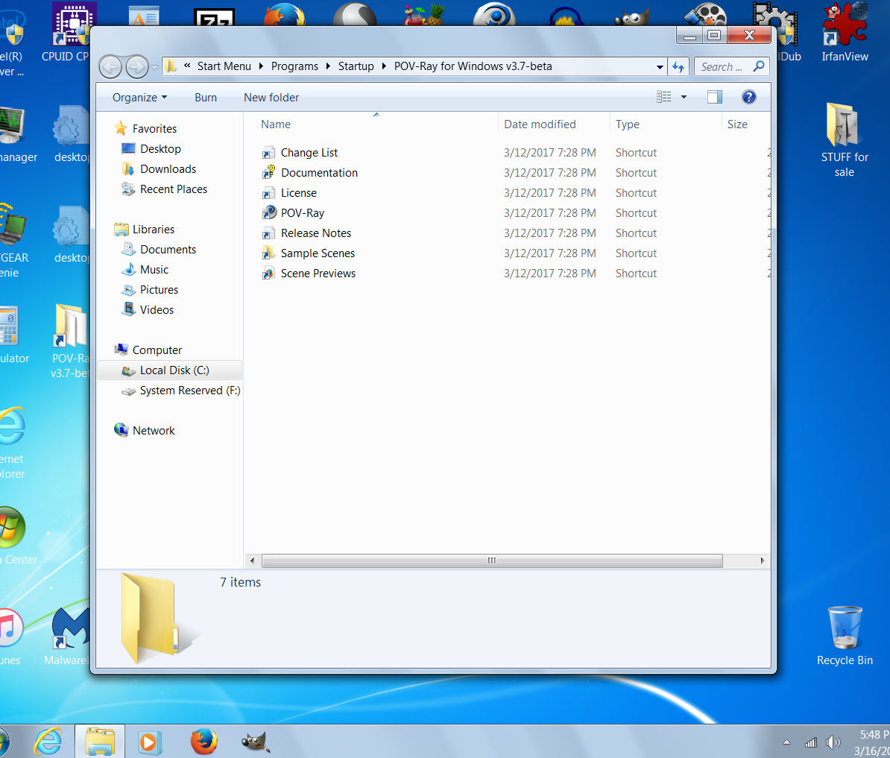Click the refresh button beside address bar
Viewport: 890px width, 758px height.
[x=678, y=67]
